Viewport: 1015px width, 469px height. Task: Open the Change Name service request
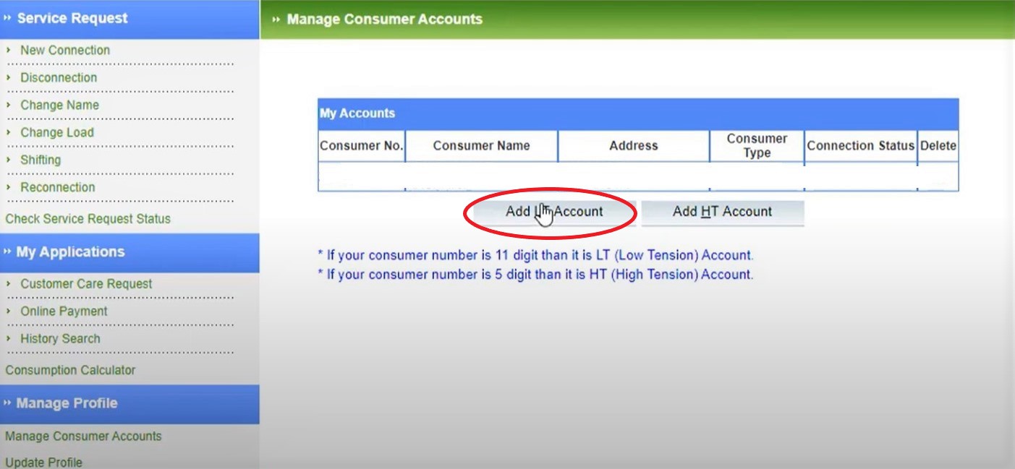[59, 106]
